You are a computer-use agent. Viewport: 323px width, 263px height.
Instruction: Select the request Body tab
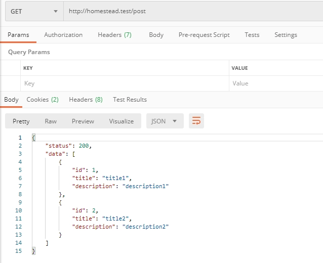[x=156, y=35]
